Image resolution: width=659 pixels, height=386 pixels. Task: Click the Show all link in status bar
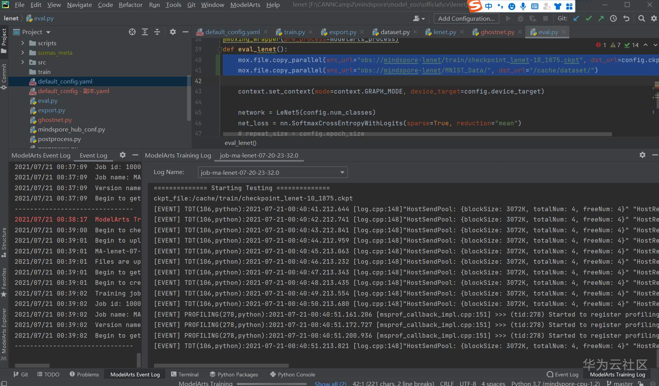(330, 383)
